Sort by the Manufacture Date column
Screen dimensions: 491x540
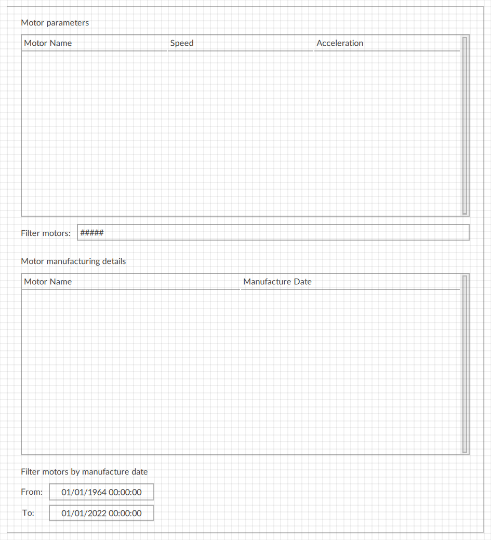point(277,282)
